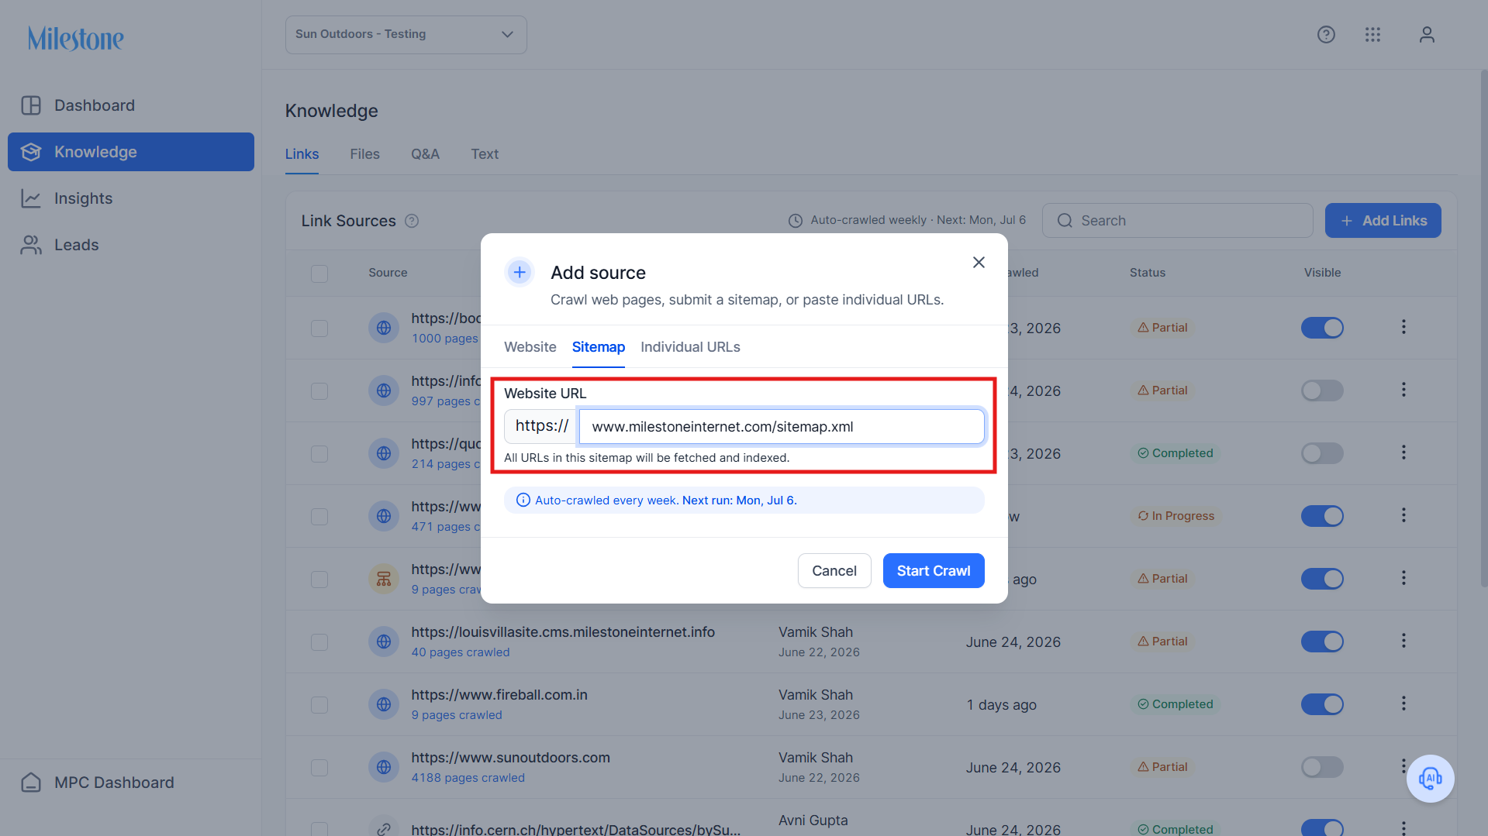The height and width of the screenshot is (836, 1488).
Task: Toggle visibility for the louisvillasite row
Action: coord(1322,642)
